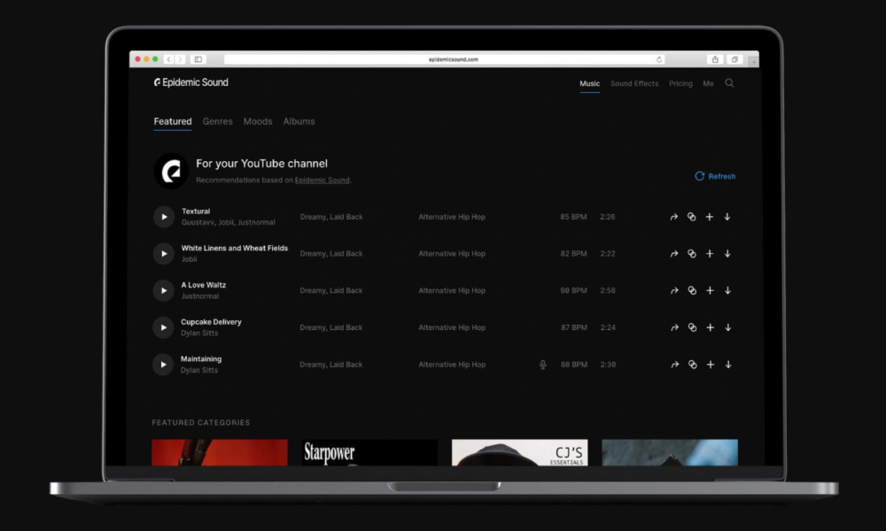Add Textural to a playlist
The height and width of the screenshot is (531, 886).
pos(709,217)
